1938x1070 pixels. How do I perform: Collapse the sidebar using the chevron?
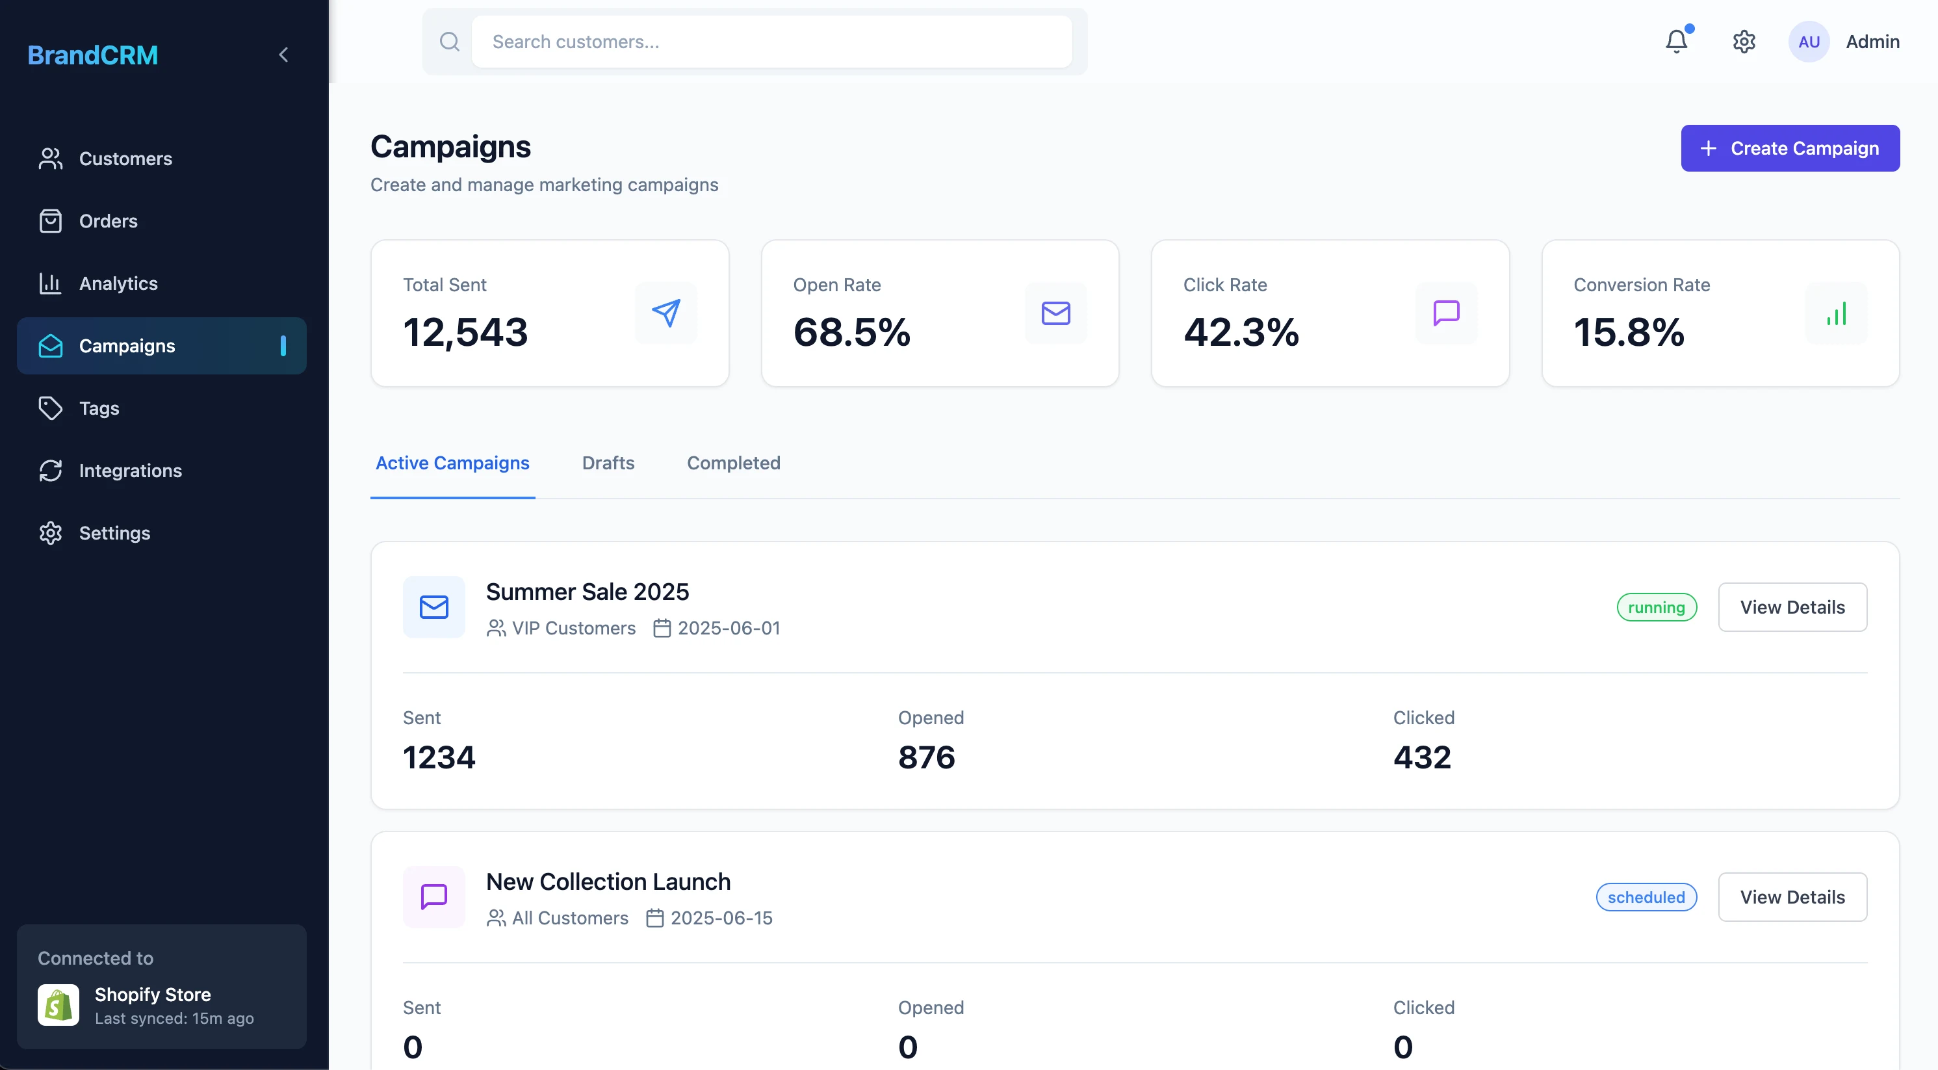(x=283, y=54)
